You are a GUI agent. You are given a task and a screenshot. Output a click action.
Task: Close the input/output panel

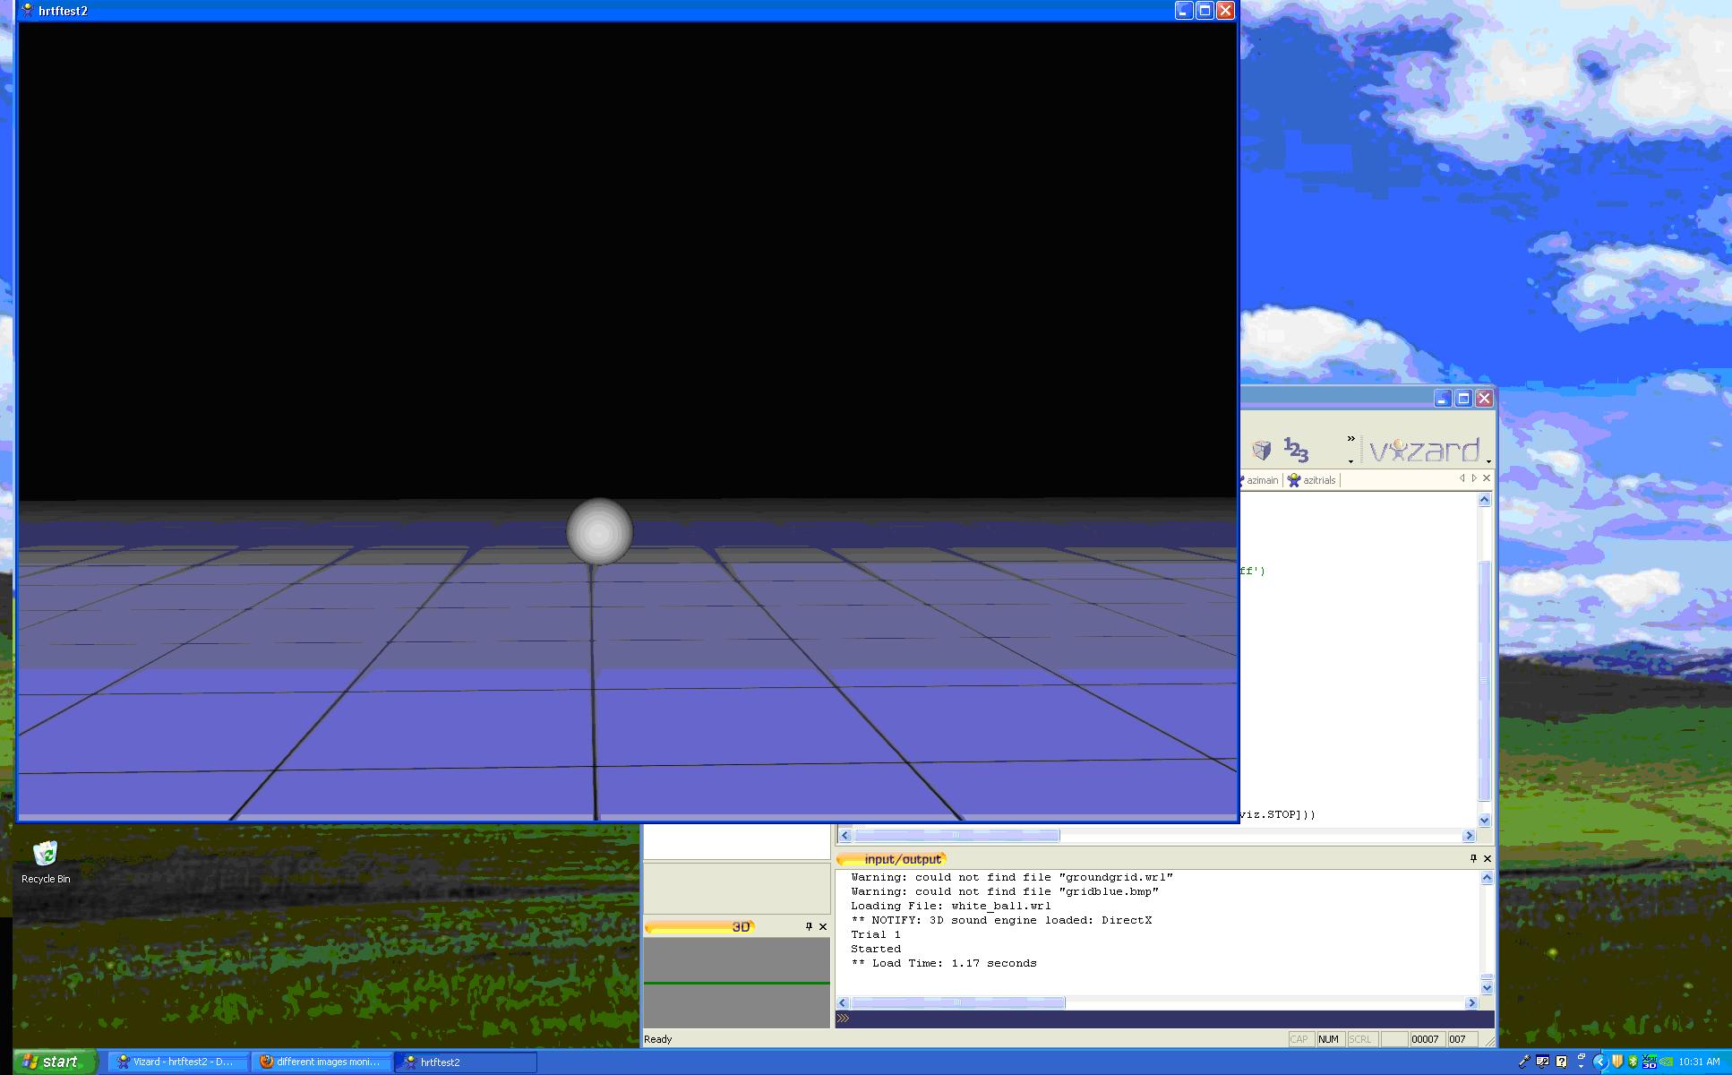[x=1488, y=858]
